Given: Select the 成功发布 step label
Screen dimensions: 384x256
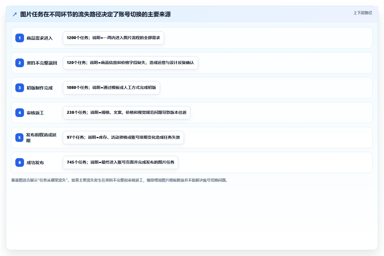Looking at the screenshot, I should [35, 162].
